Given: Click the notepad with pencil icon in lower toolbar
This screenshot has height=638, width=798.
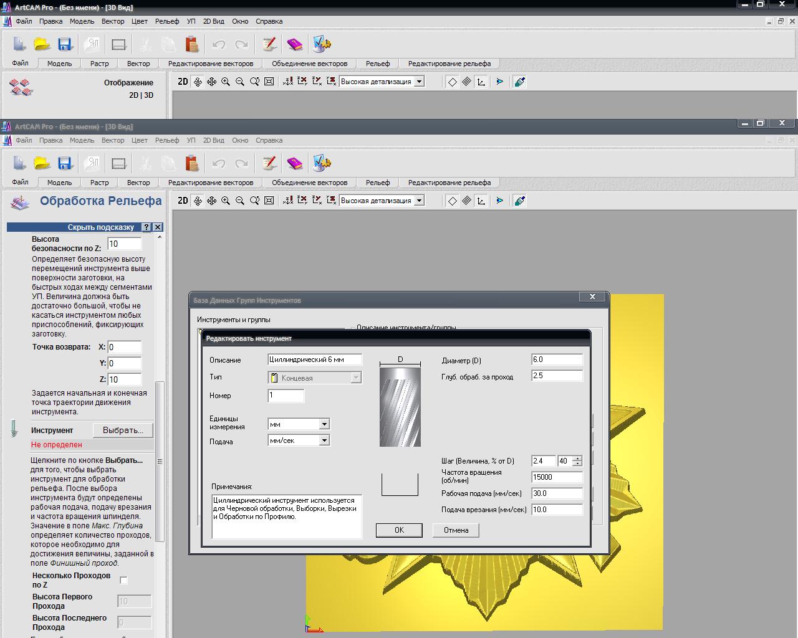Looking at the screenshot, I should 269,163.
